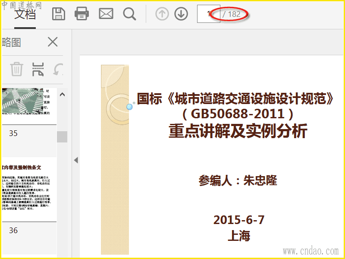This screenshot has width=345, height=259.
Task: Click the date text 2015-6-7
Action: pos(239,220)
